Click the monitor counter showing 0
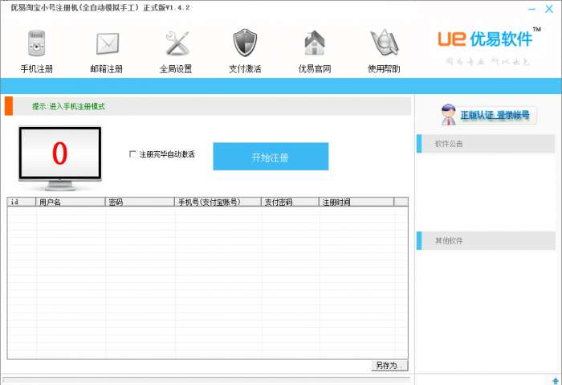Viewport: 562px width, 385px height. coord(60,158)
